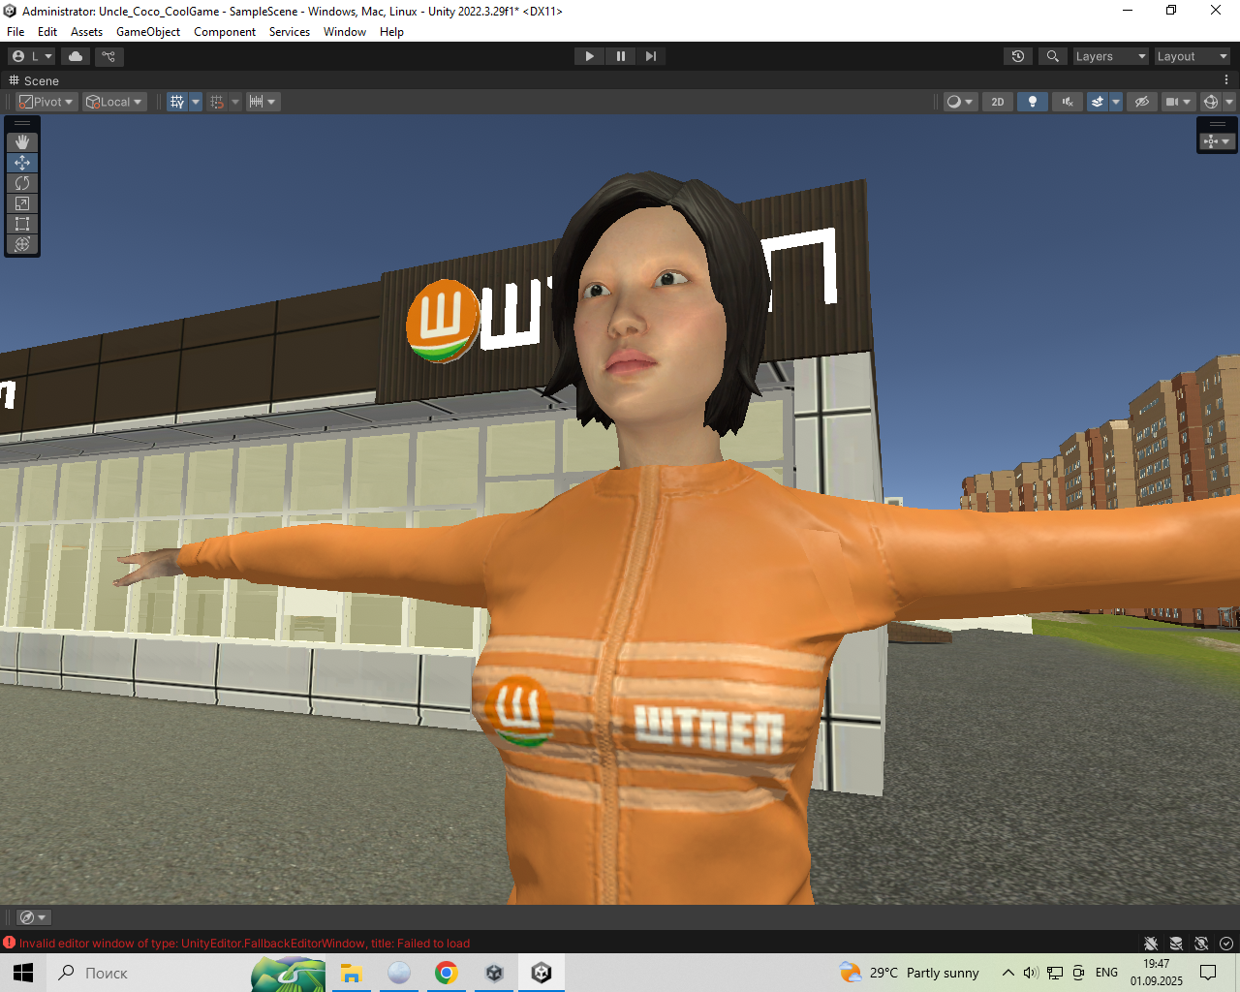Open the Services menu
The image size is (1240, 992).
pyautogui.click(x=290, y=32)
